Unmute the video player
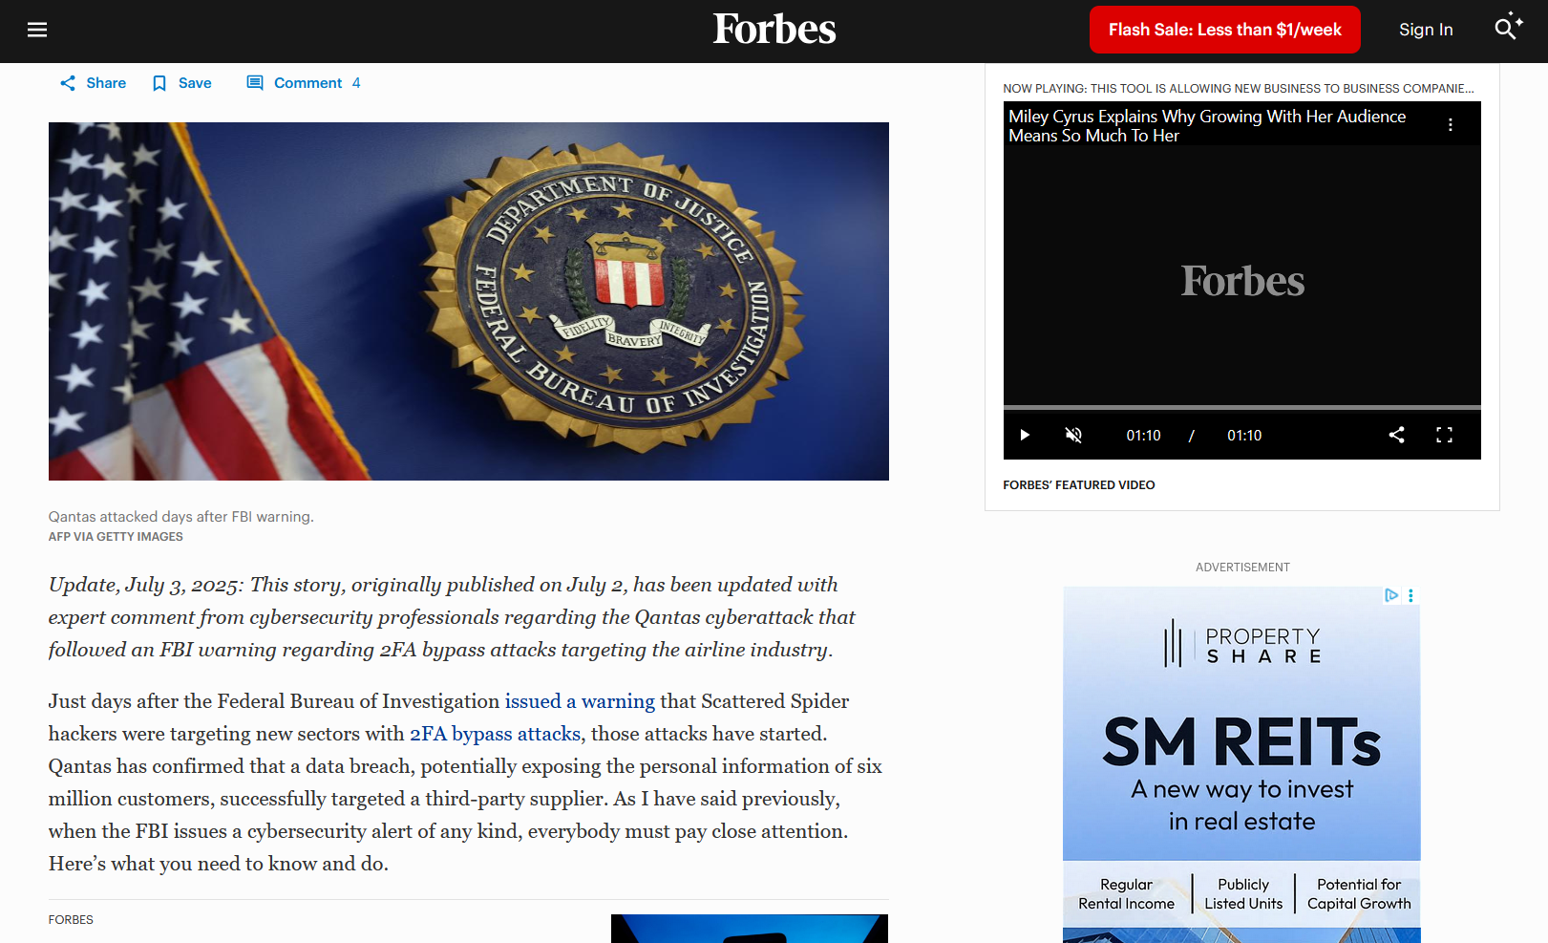This screenshot has height=943, width=1548. click(x=1073, y=436)
